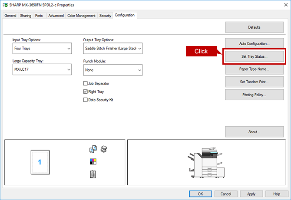Open the Output Tray Options dropdown

pyautogui.click(x=113, y=49)
